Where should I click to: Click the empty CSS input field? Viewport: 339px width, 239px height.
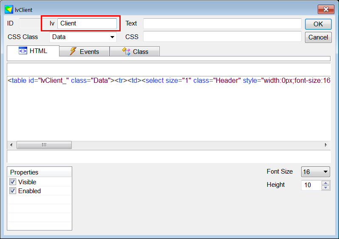[x=222, y=37]
